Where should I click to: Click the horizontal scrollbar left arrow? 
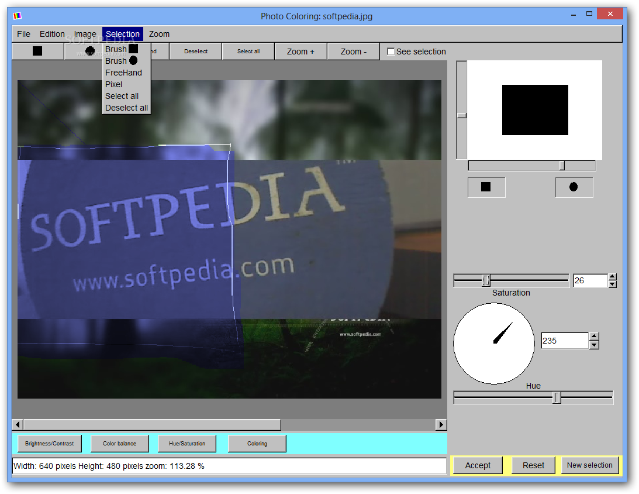(x=18, y=425)
